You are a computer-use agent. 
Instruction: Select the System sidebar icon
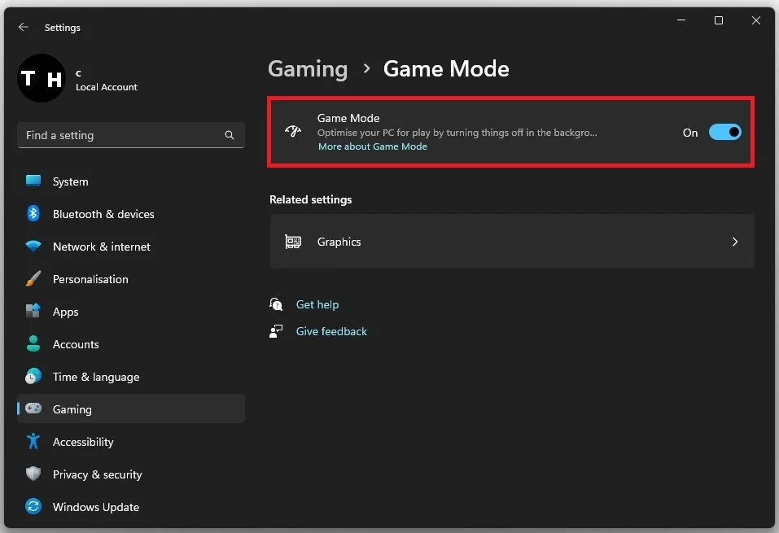[x=33, y=181]
